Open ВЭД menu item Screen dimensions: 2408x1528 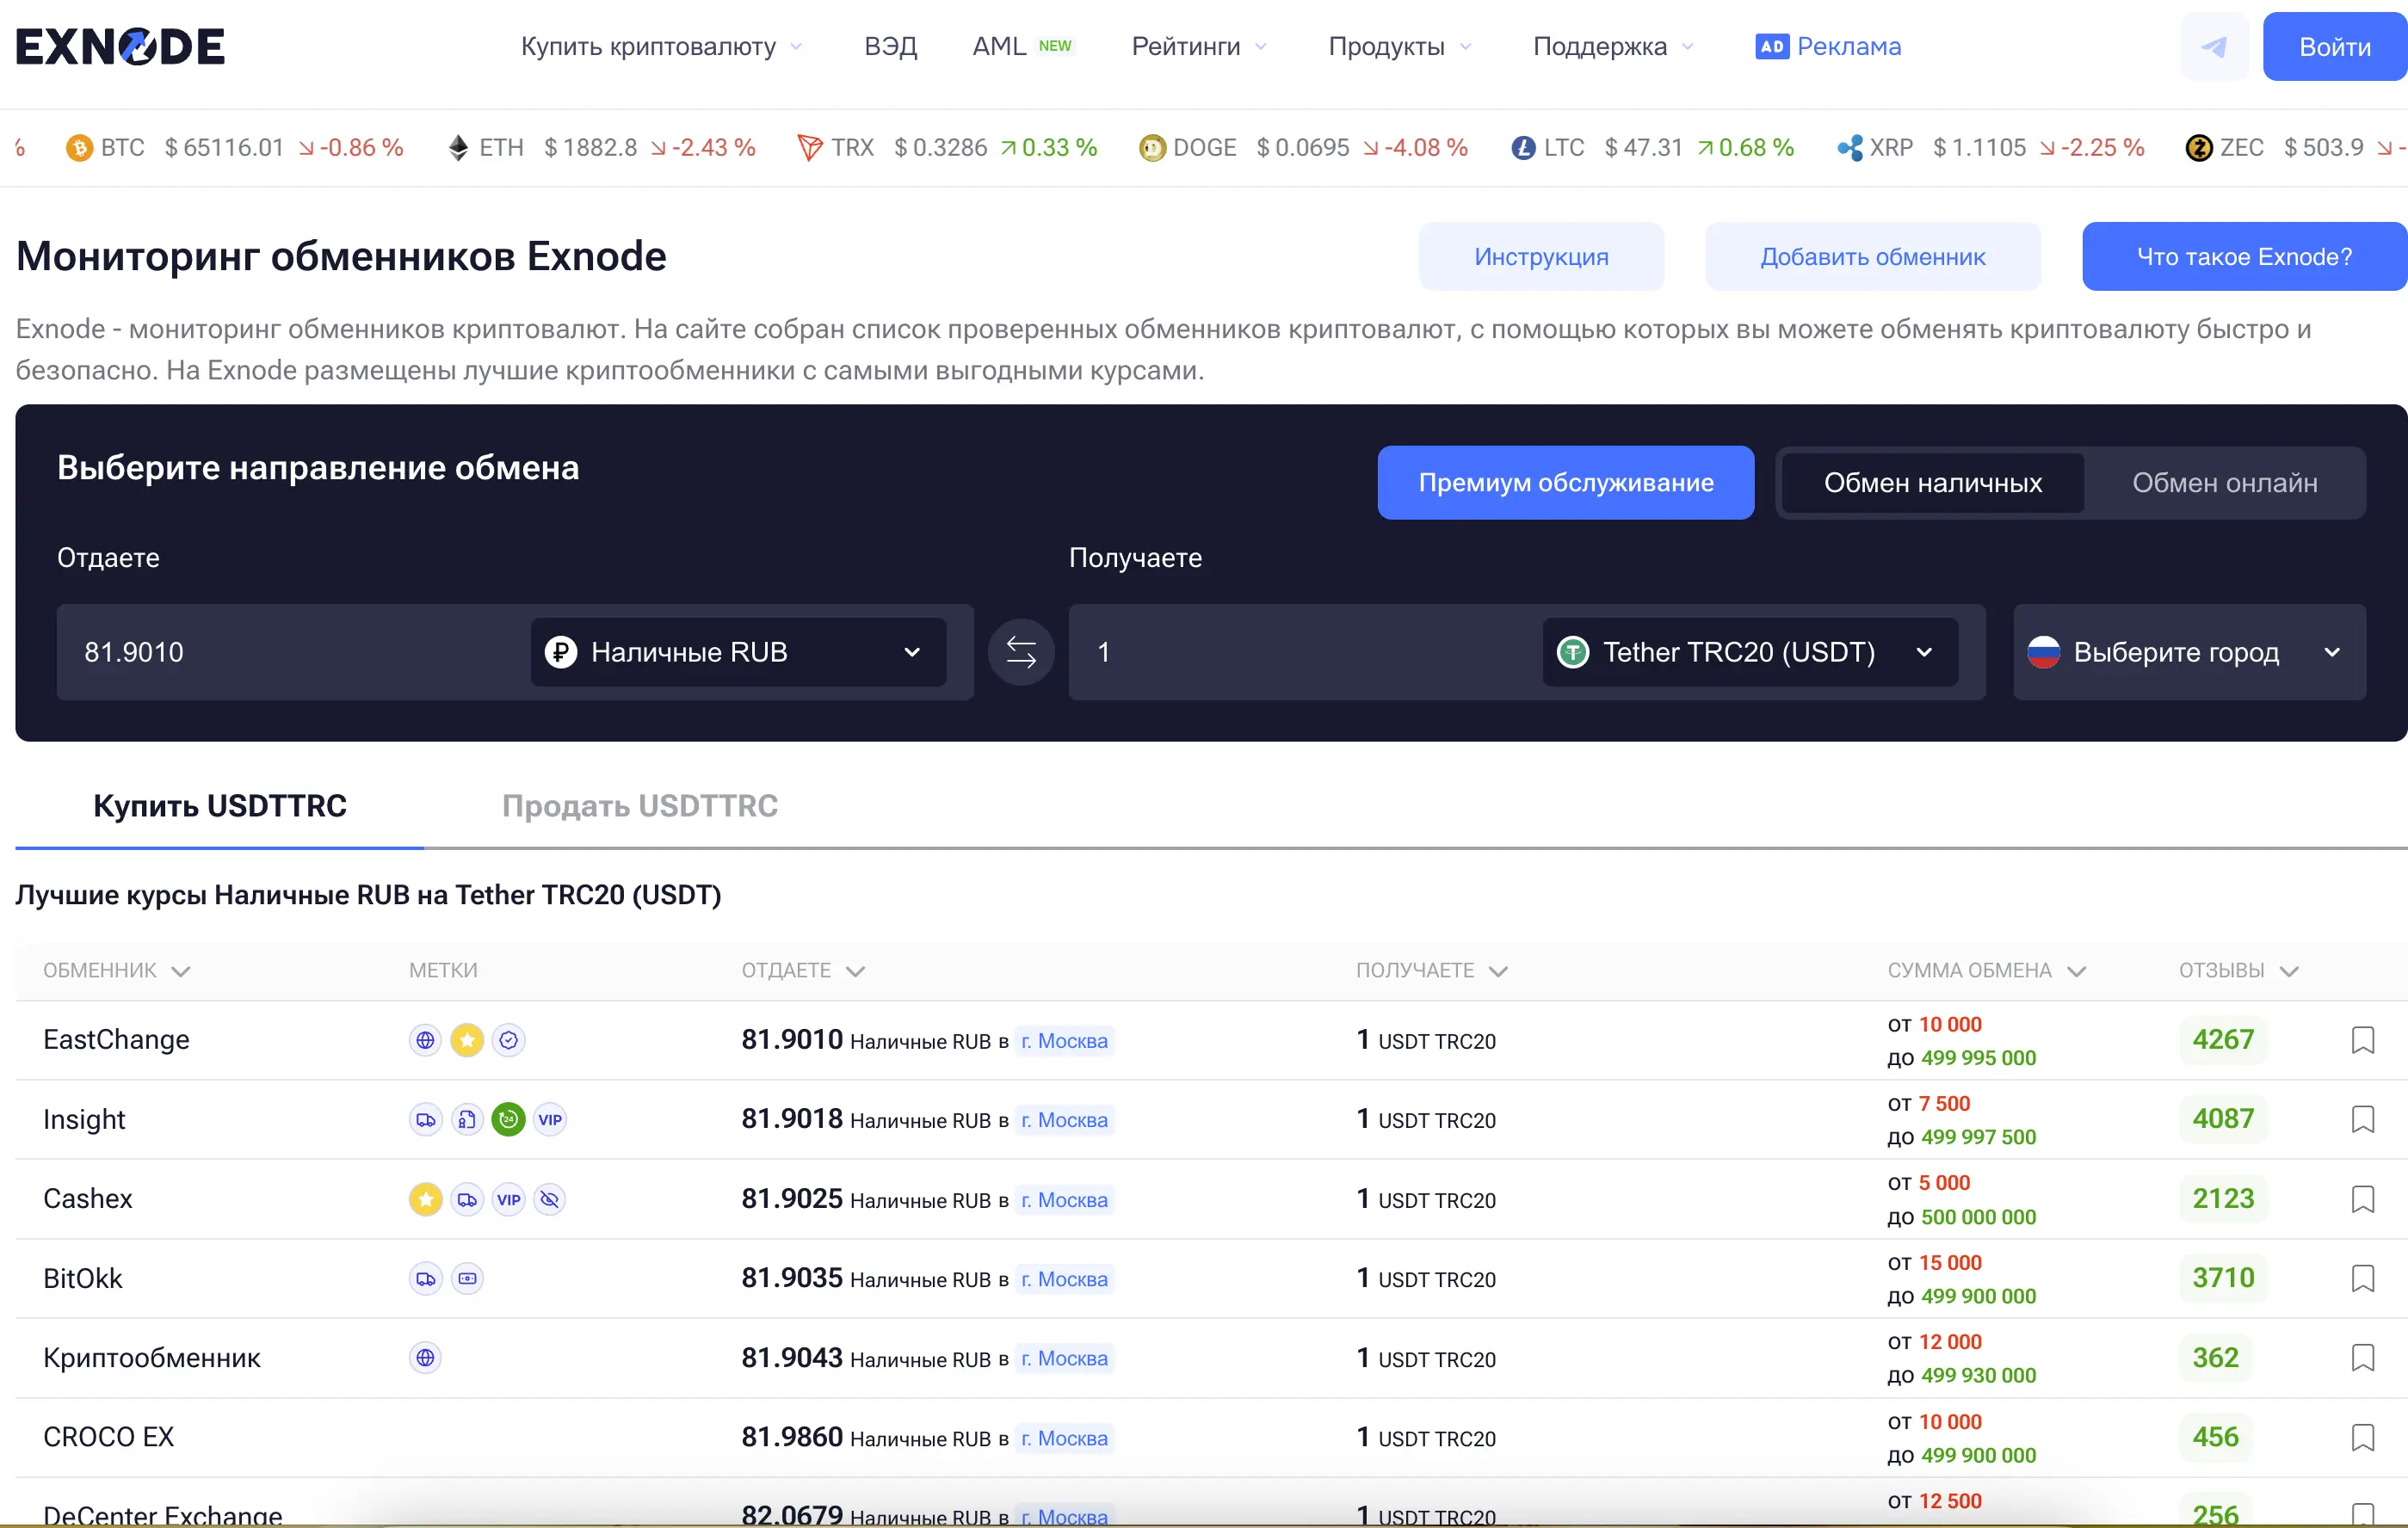click(891, 47)
